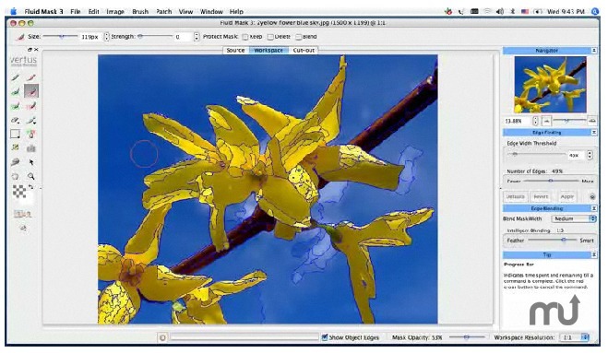Click the Mask Opacity slider
Screen dimensions: 608x353
pyautogui.click(x=467, y=337)
